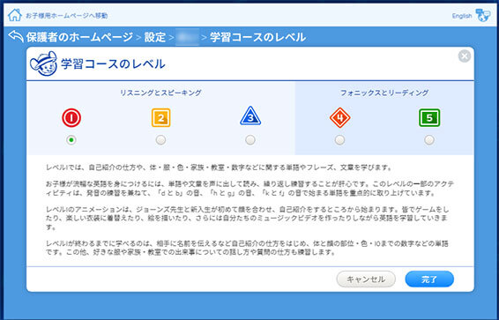Click the フォニックスとリーディング section heading
Screen dimensions: 499x320
(x=384, y=93)
